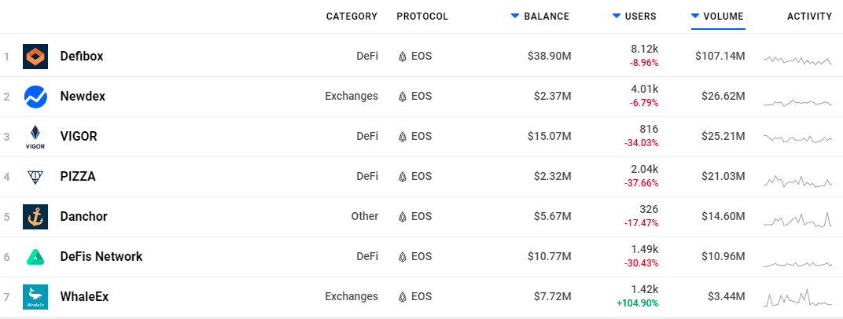Click the Protocol column header
The image size is (843, 319).
pyautogui.click(x=422, y=16)
